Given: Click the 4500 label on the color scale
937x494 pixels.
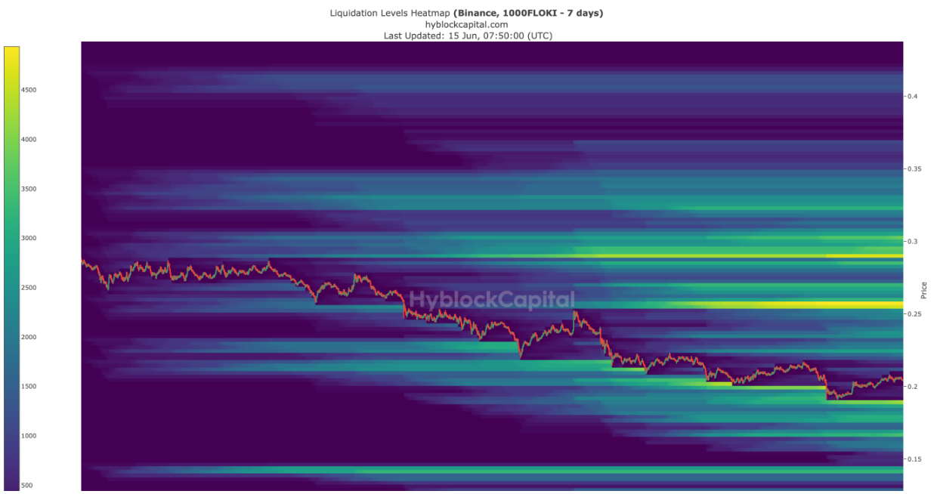Looking at the screenshot, I should tap(29, 90).
